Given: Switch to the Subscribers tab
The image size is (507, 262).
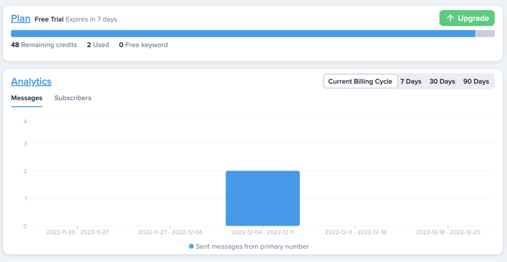Looking at the screenshot, I should click(x=73, y=98).
